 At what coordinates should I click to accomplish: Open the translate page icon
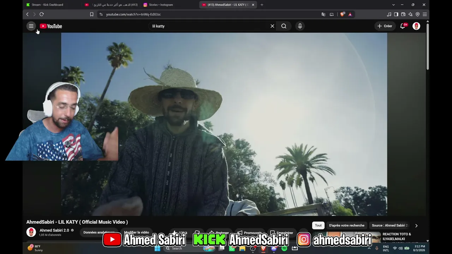[323, 14]
